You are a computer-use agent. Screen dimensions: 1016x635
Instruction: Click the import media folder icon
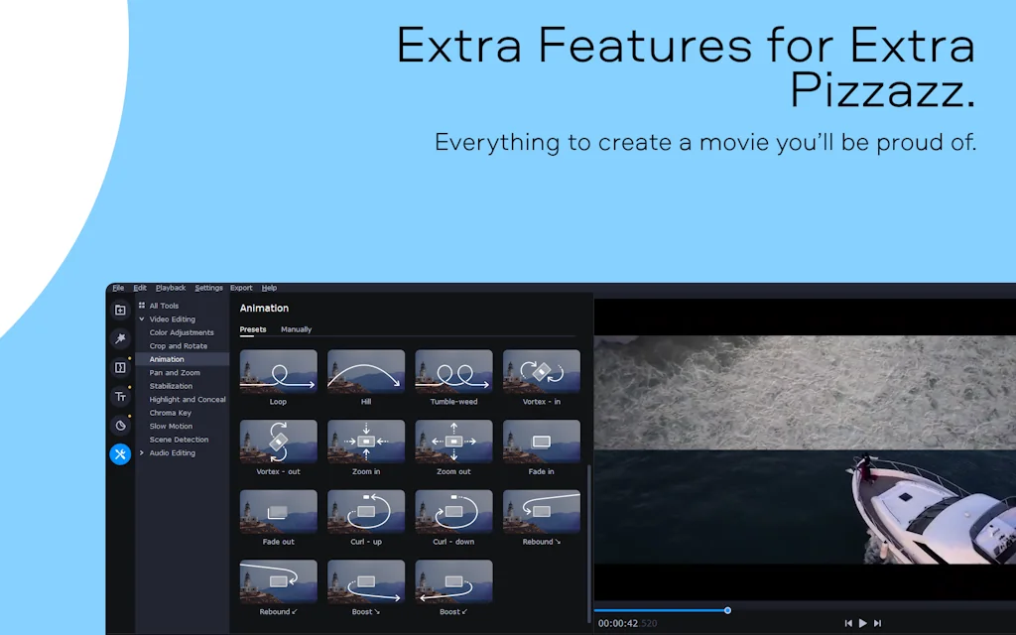coord(120,309)
